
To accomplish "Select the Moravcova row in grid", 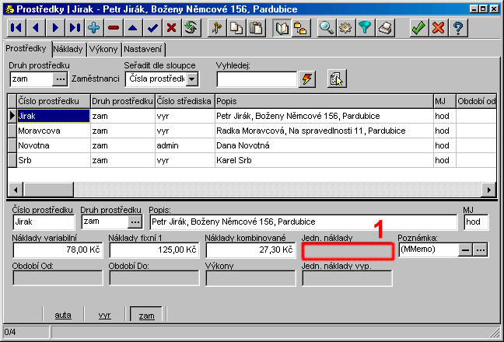I will [x=52, y=130].
